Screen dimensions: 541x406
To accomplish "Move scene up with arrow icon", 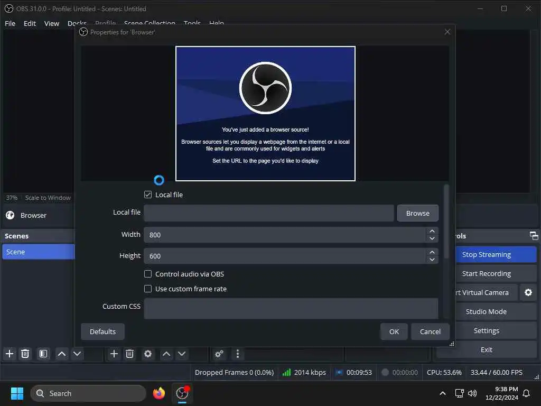I will [62, 354].
